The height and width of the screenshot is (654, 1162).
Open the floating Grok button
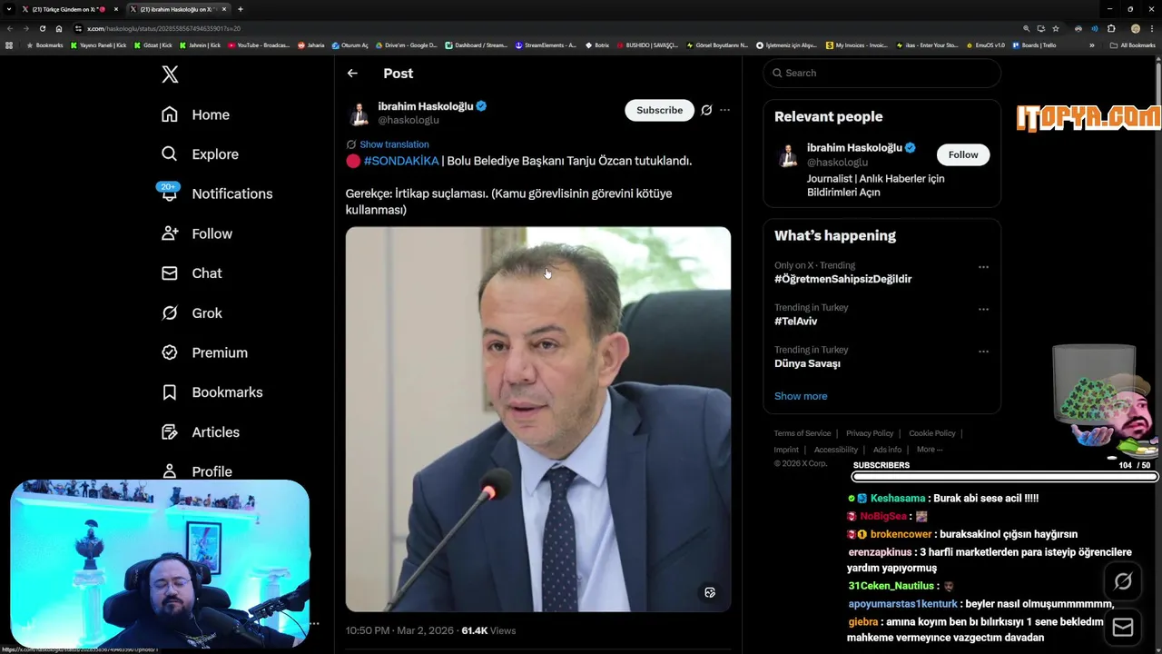[x=1123, y=581]
